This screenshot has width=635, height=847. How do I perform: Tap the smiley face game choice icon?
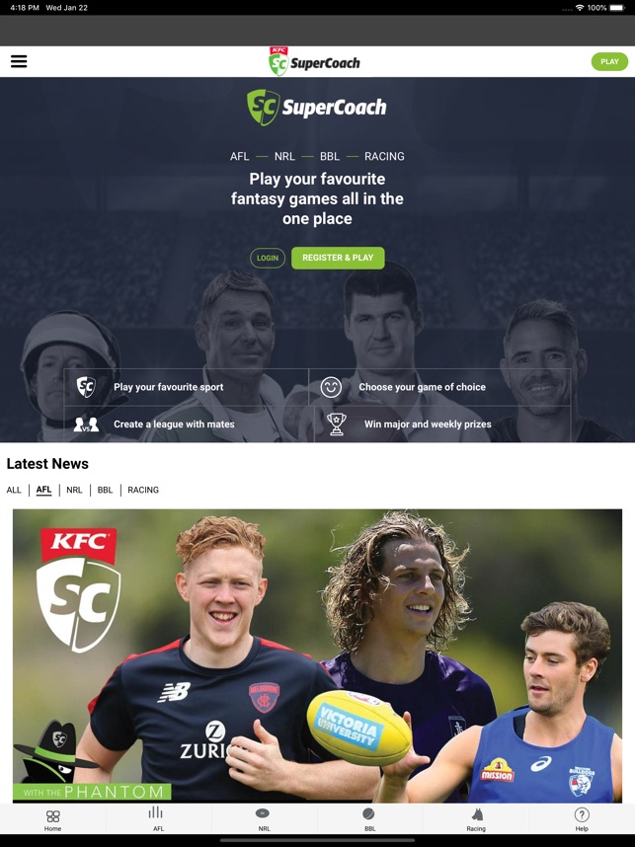point(331,387)
